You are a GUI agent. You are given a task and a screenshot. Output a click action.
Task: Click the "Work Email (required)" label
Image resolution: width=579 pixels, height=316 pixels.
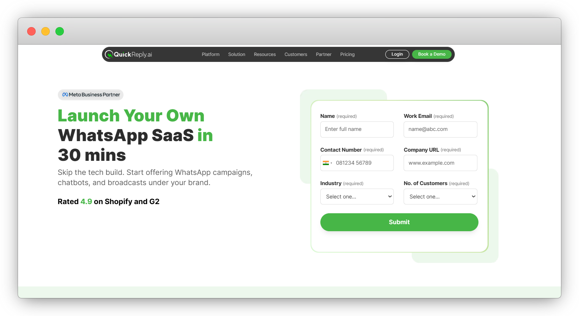[429, 116]
